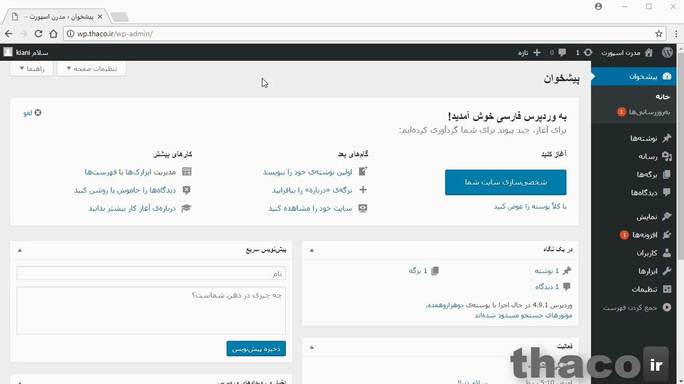684x384 pixels.
Task: Click the comment icon beside دیدگاه‌ها in the sidebar
Action: pos(666,193)
